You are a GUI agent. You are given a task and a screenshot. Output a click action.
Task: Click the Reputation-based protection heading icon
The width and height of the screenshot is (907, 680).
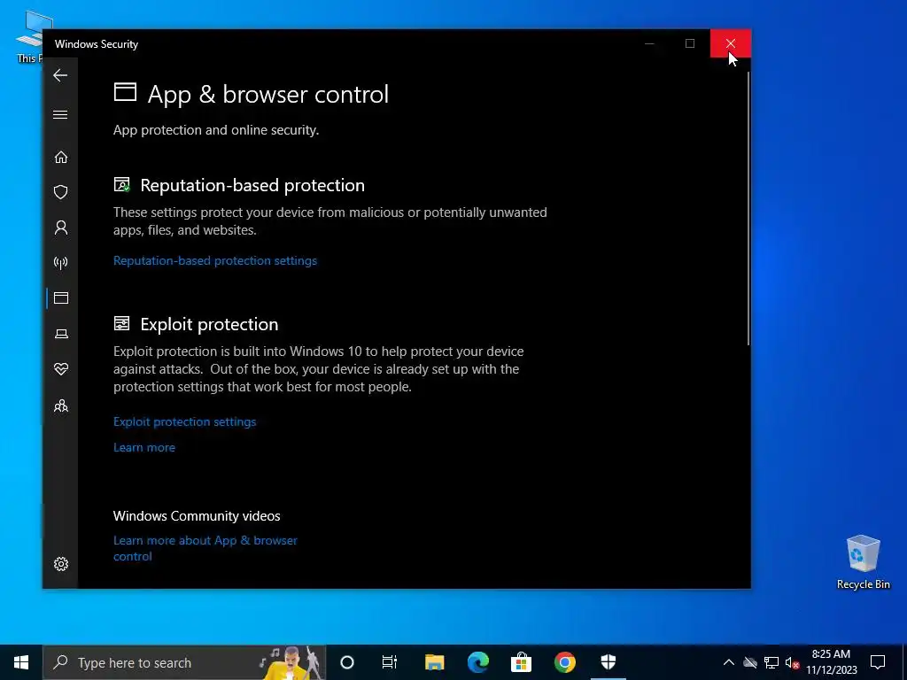click(122, 184)
